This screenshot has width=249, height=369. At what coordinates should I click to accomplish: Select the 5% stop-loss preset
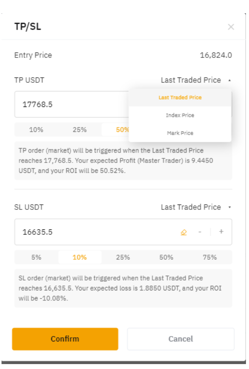[36, 257]
